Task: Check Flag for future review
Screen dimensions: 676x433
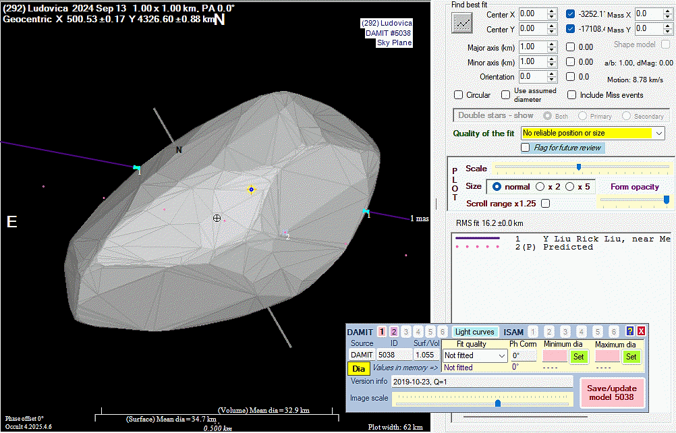Action: coord(526,147)
